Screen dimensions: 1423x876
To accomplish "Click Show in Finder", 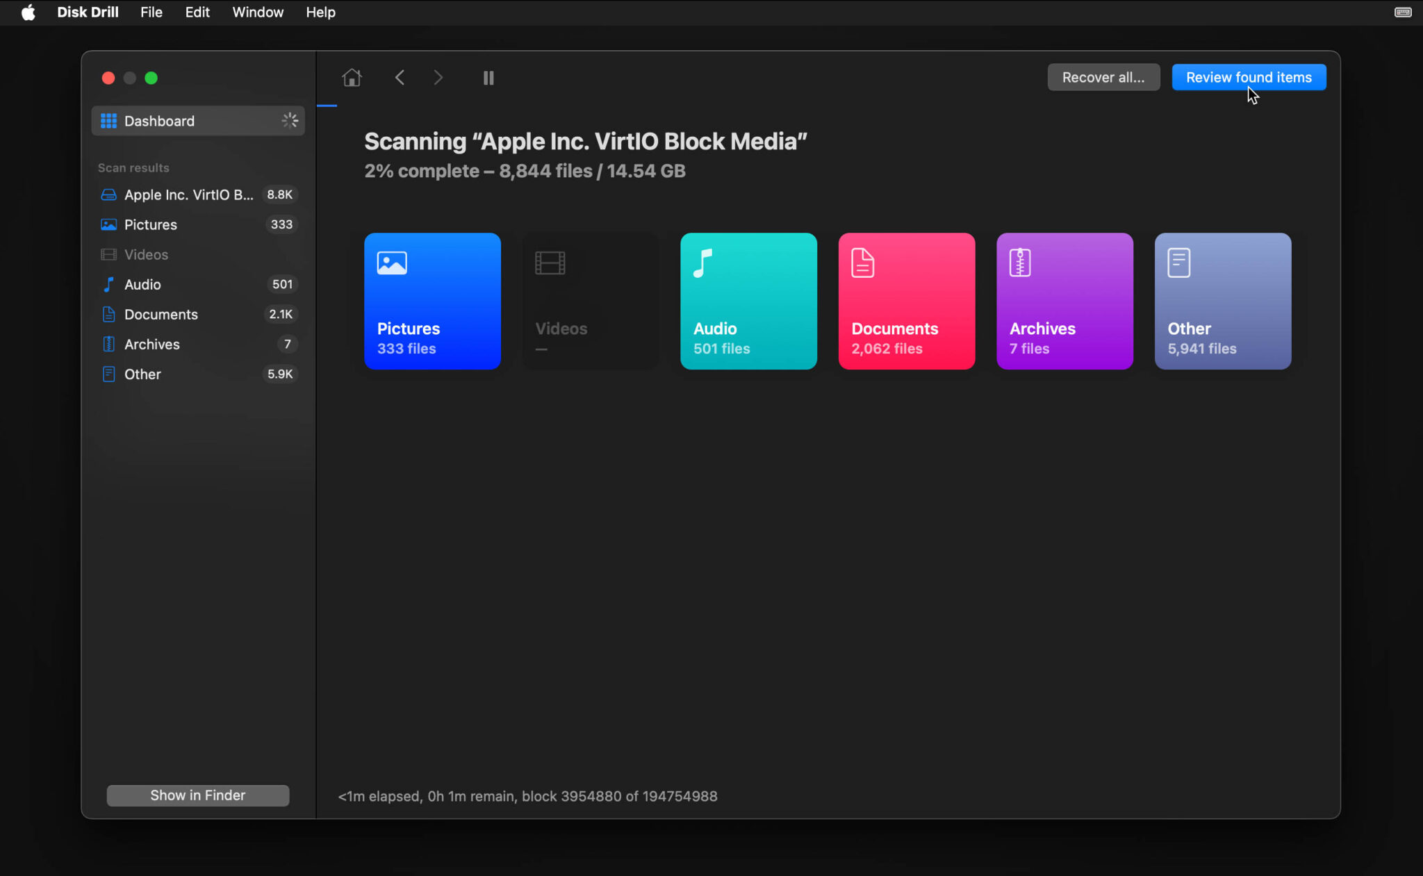I will [x=197, y=795].
